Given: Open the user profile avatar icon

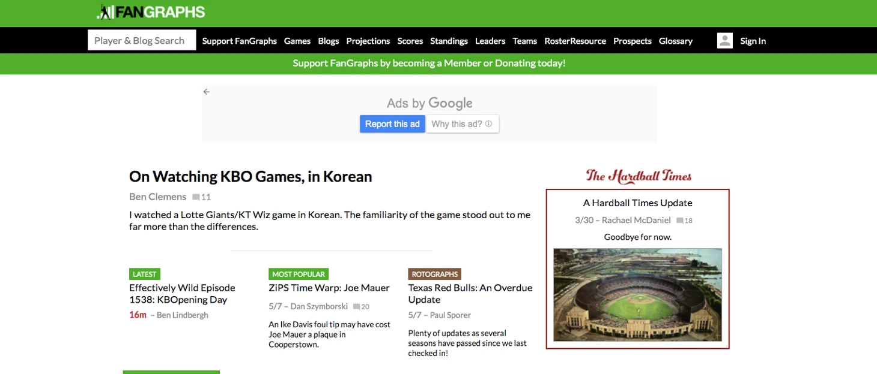Looking at the screenshot, I should point(725,41).
